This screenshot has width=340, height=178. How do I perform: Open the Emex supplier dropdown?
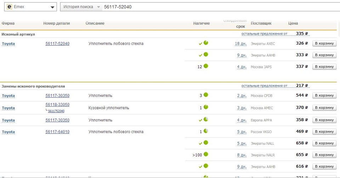tap(53, 7)
